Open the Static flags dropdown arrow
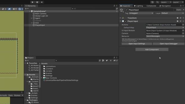This screenshot has width=185, height=104. click(x=184, y=10)
